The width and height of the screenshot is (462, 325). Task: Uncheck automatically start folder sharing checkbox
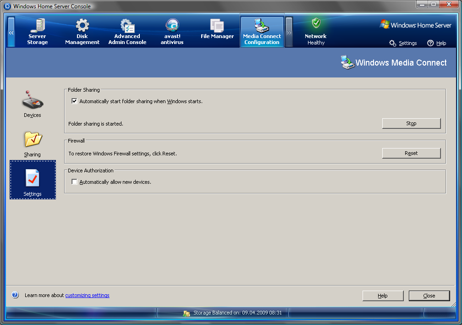click(74, 101)
